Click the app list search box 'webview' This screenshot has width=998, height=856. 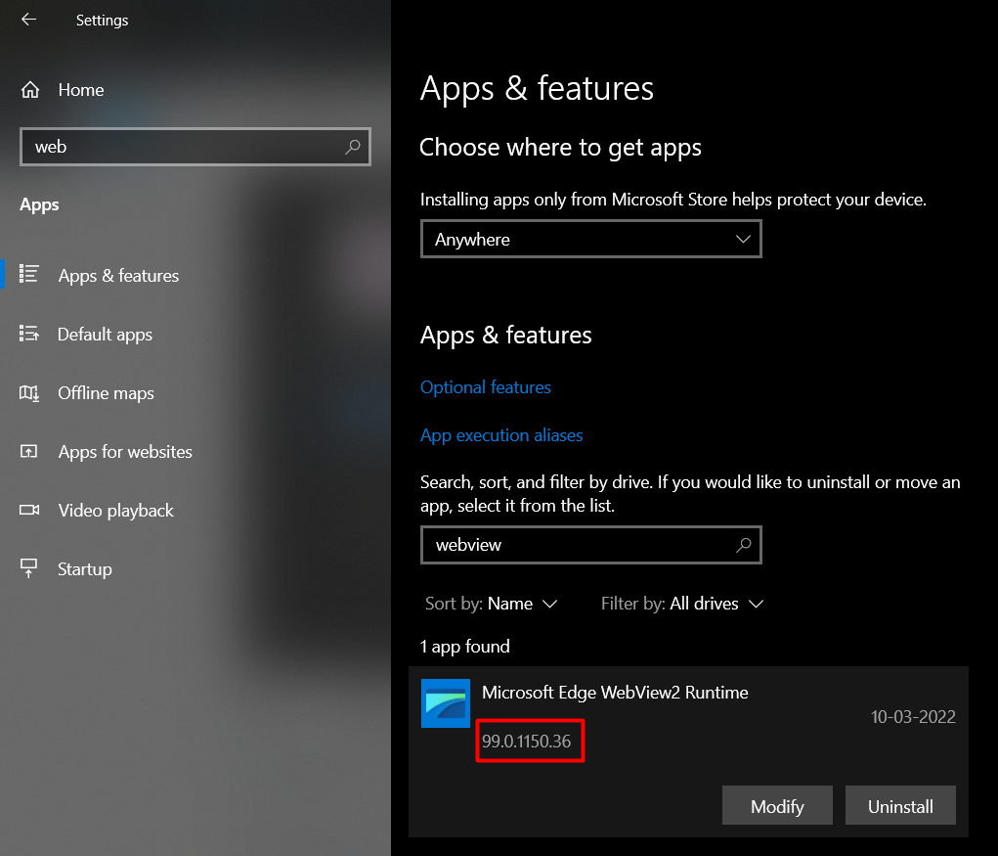tap(590, 545)
